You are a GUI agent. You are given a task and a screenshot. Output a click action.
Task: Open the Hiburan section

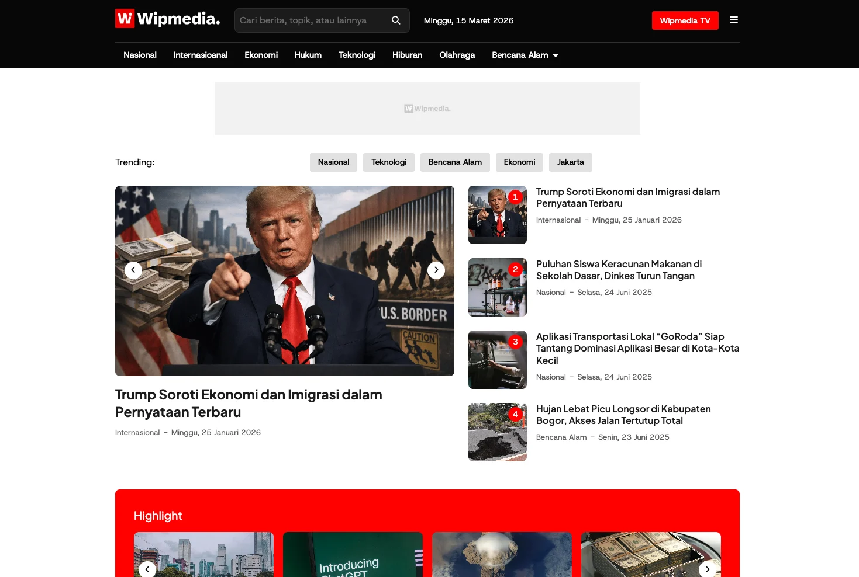(407, 55)
